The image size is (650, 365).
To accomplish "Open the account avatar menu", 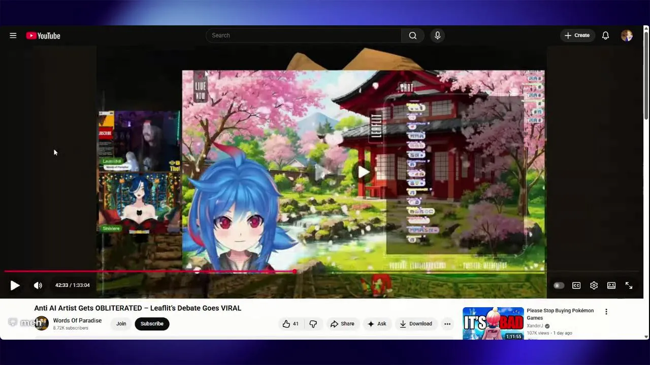I will click(x=627, y=35).
